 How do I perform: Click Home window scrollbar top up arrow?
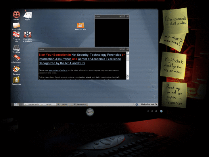pyautogui.click(x=128, y=53)
